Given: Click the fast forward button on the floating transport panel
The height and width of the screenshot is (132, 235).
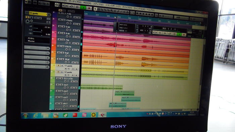Looking at the screenshot, I should coord(165,33).
